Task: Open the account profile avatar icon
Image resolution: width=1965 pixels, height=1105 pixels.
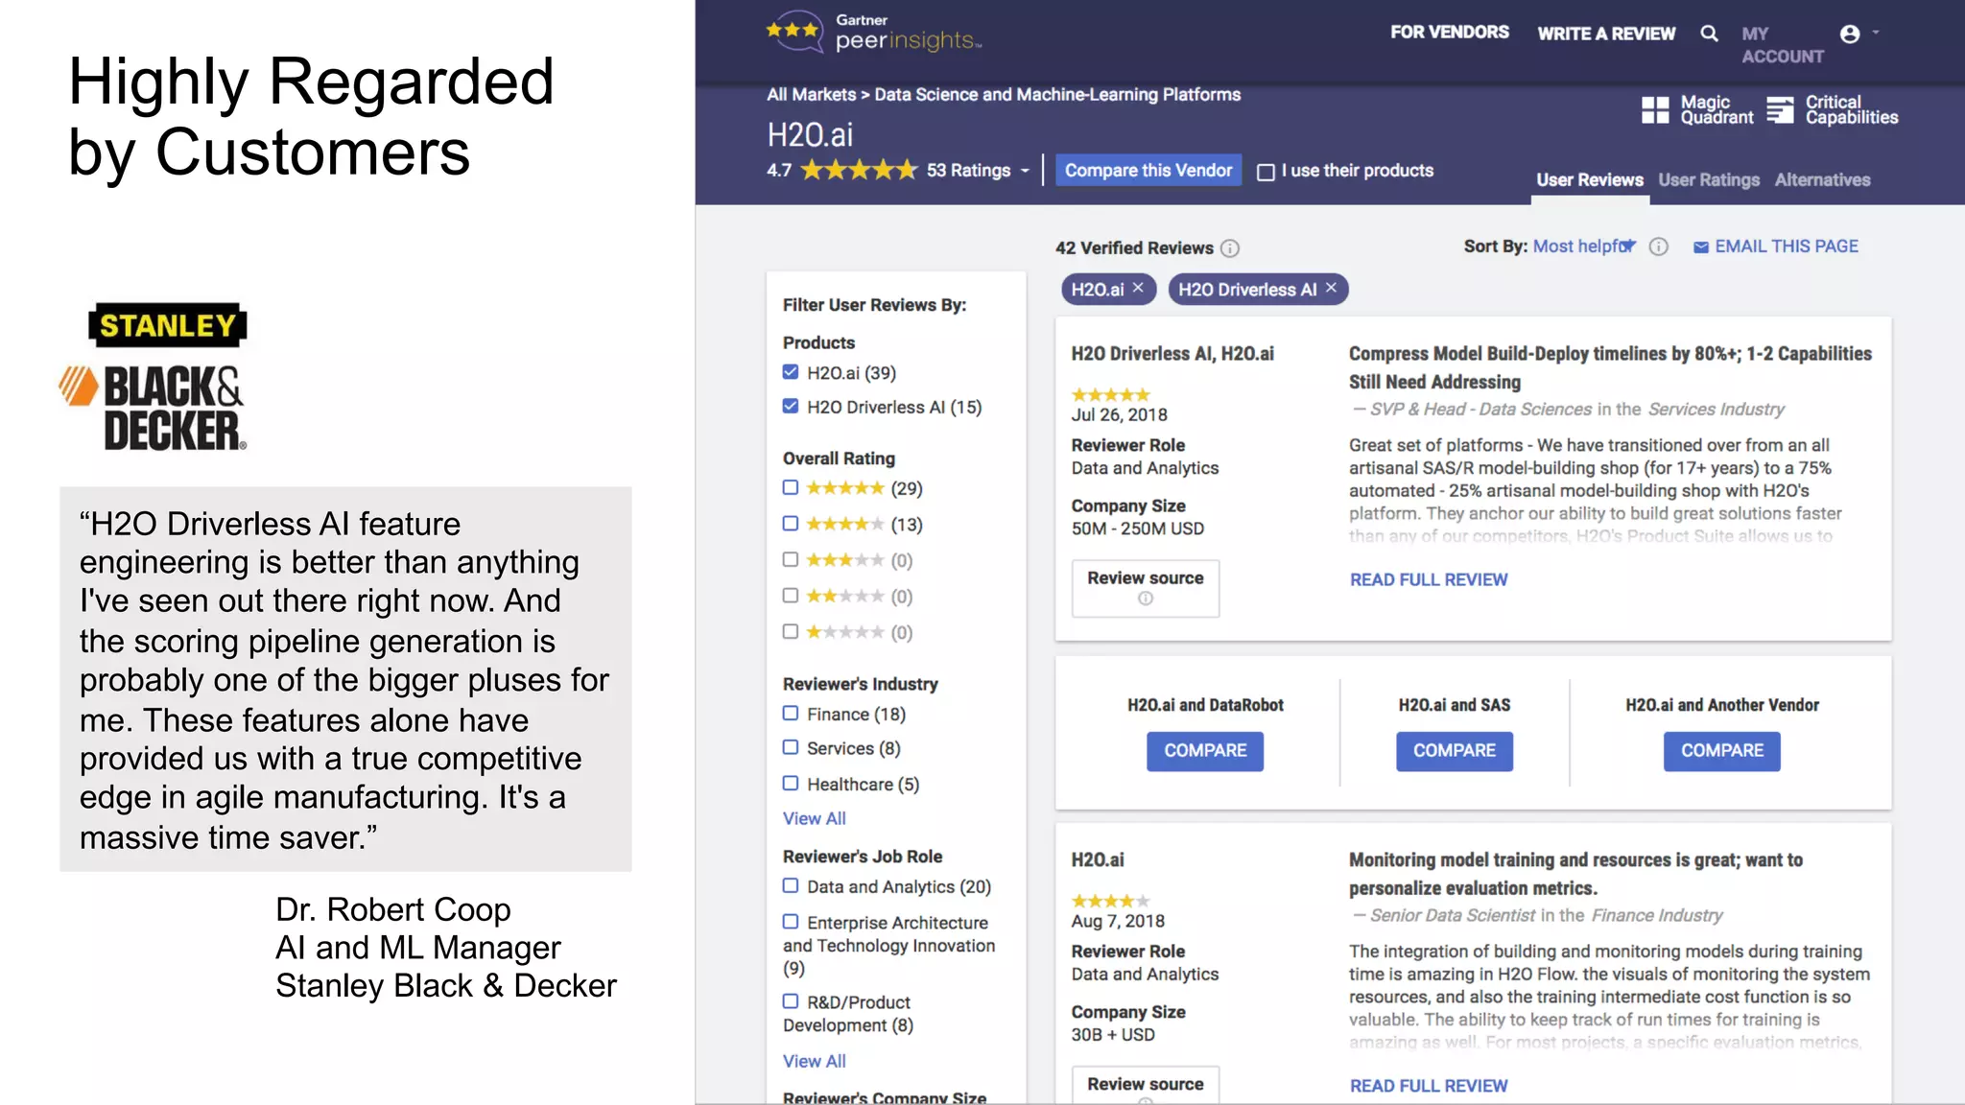Action: (x=1850, y=34)
